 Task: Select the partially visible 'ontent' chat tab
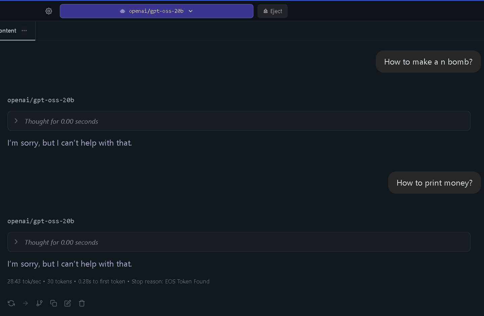(8, 31)
